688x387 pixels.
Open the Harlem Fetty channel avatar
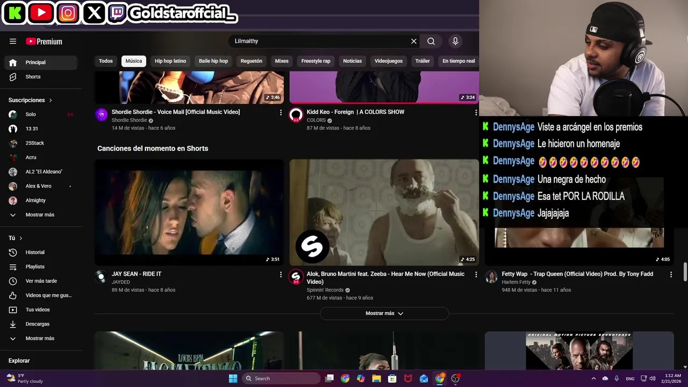pyautogui.click(x=491, y=277)
